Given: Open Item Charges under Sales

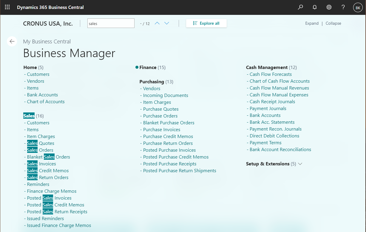Looking at the screenshot, I should [41, 137].
